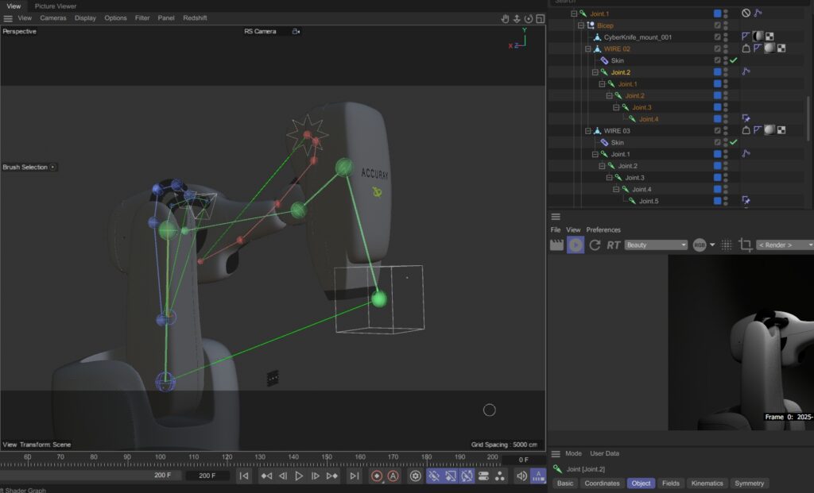Viewport: 814px width, 493px height.
Task: Toggle the timeline sound speaker icon
Action: 521,476
